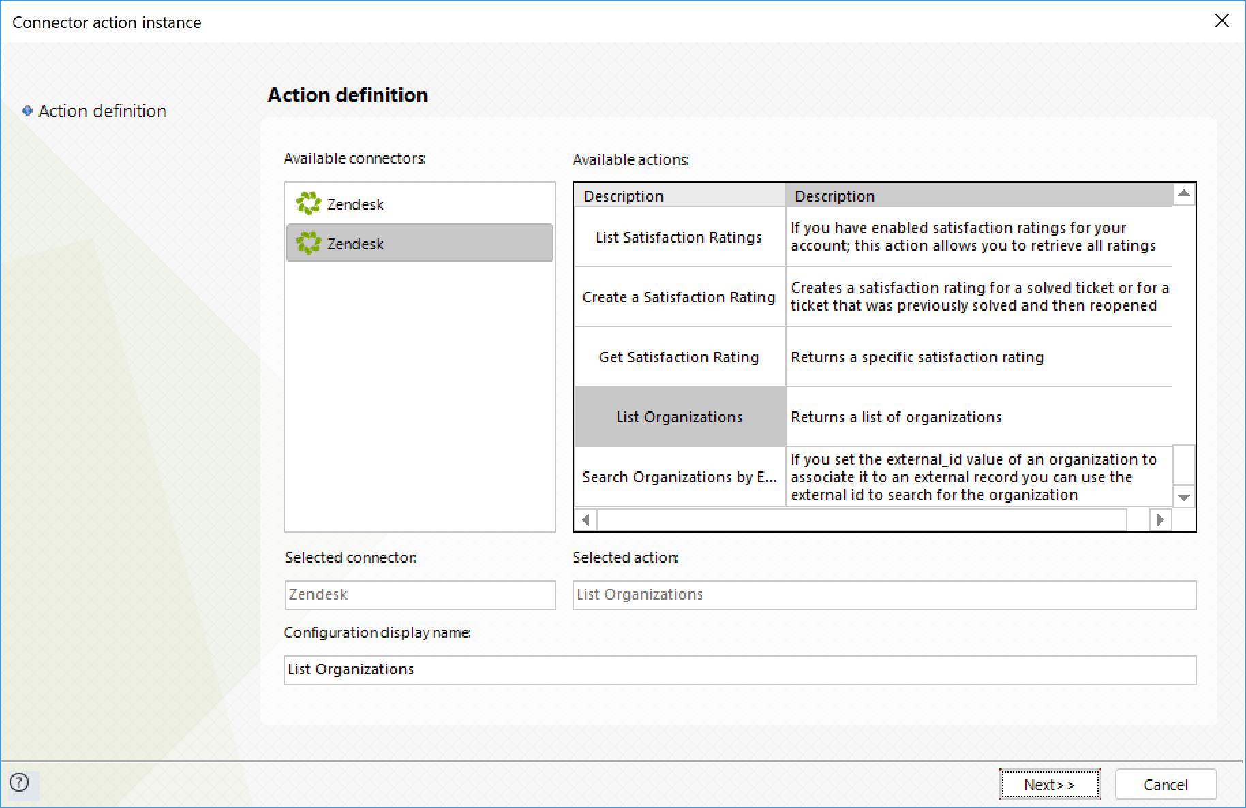Select the highlighted Zendesk connector
The image size is (1246, 808).
coord(419,243)
